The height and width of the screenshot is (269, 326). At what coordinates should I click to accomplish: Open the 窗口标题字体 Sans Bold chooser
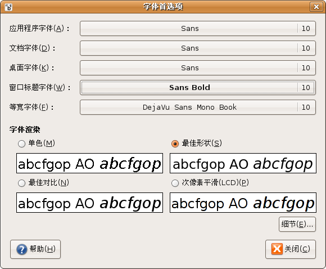pos(198,87)
